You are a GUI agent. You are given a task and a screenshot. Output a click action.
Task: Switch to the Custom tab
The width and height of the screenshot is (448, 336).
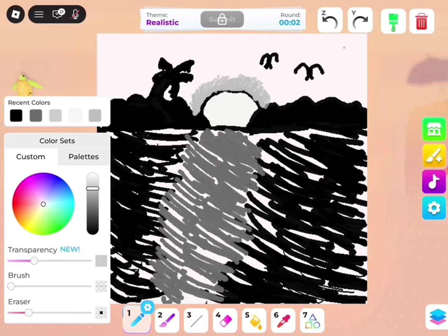pos(31,156)
